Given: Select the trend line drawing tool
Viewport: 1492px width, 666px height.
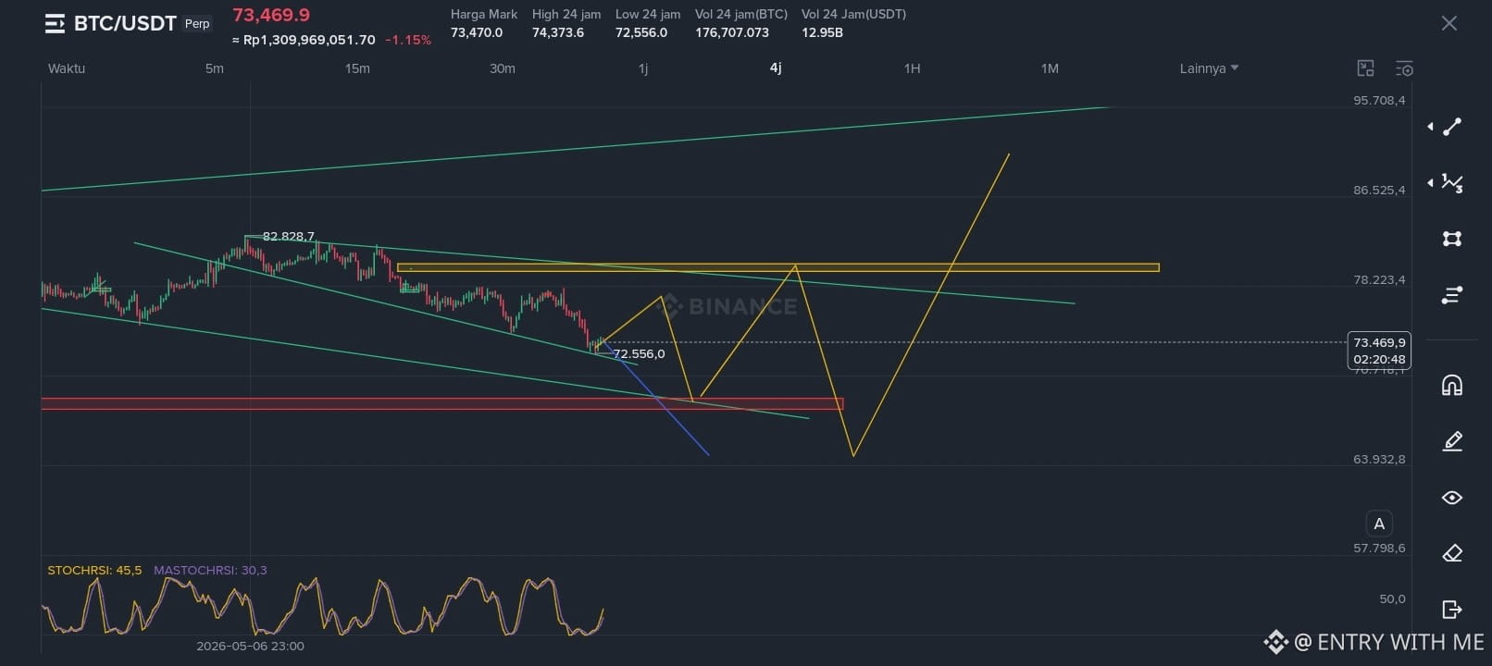Looking at the screenshot, I should 1452,127.
